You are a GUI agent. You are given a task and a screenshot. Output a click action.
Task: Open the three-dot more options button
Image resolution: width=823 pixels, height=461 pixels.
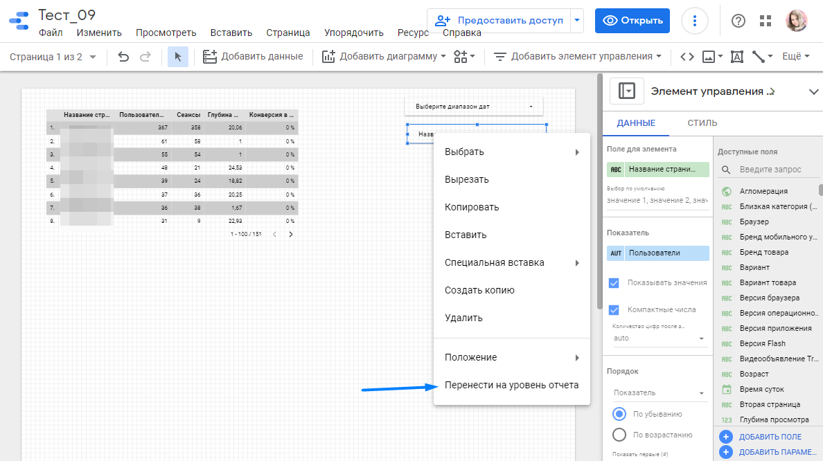click(695, 21)
